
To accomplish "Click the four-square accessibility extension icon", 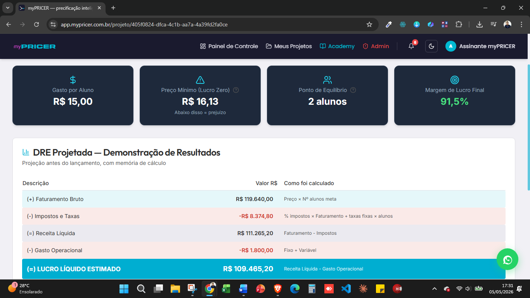I will coord(445,24).
